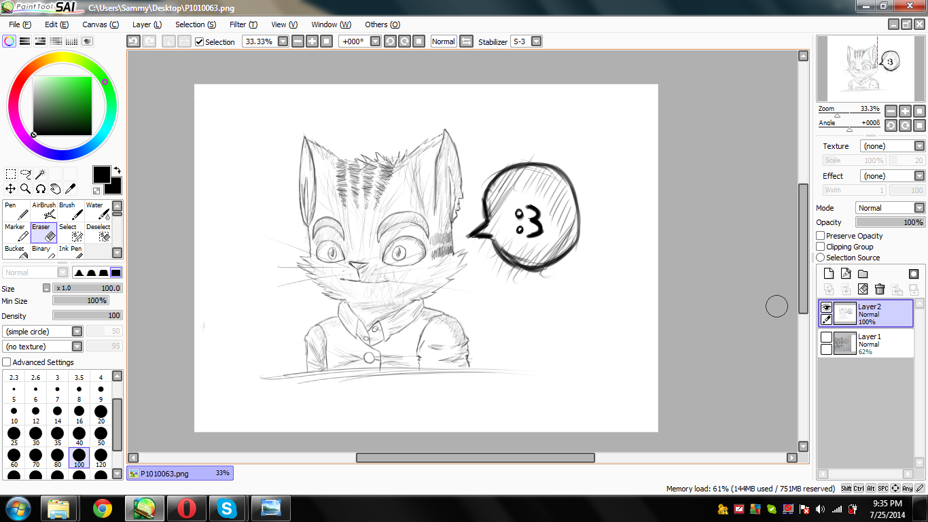Screen dimensions: 928x522
Task: Toggle the color wheel panel button
Action: point(10,41)
